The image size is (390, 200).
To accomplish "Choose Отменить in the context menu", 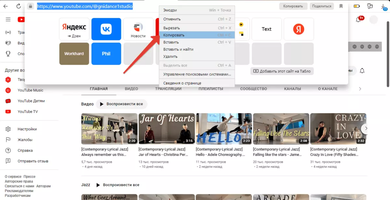I will [x=197, y=19].
